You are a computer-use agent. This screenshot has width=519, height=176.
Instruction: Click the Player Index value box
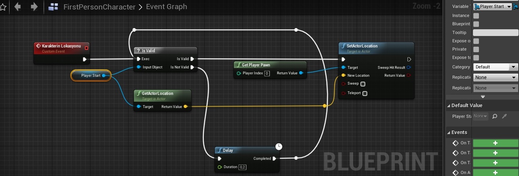pyautogui.click(x=267, y=73)
